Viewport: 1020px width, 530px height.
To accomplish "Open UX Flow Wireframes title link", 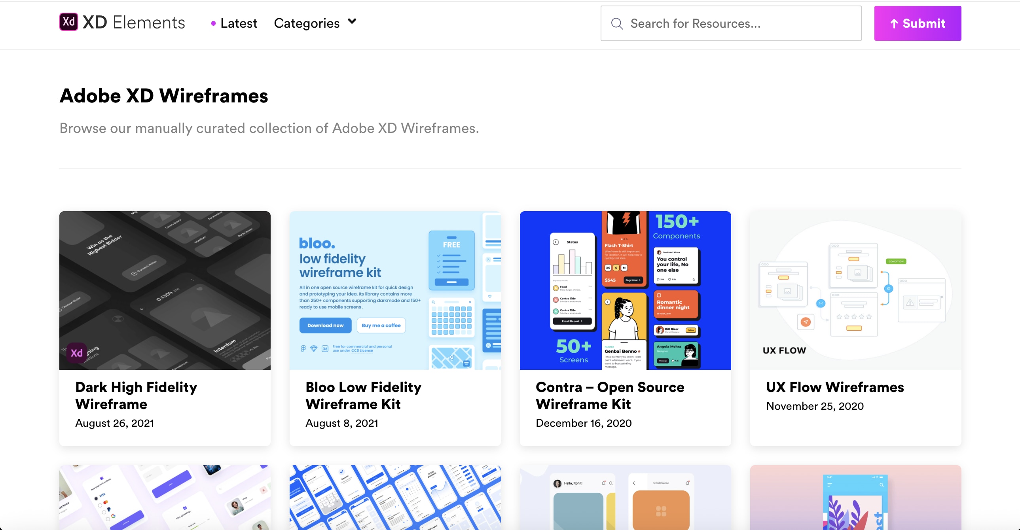I will pos(835,387).
